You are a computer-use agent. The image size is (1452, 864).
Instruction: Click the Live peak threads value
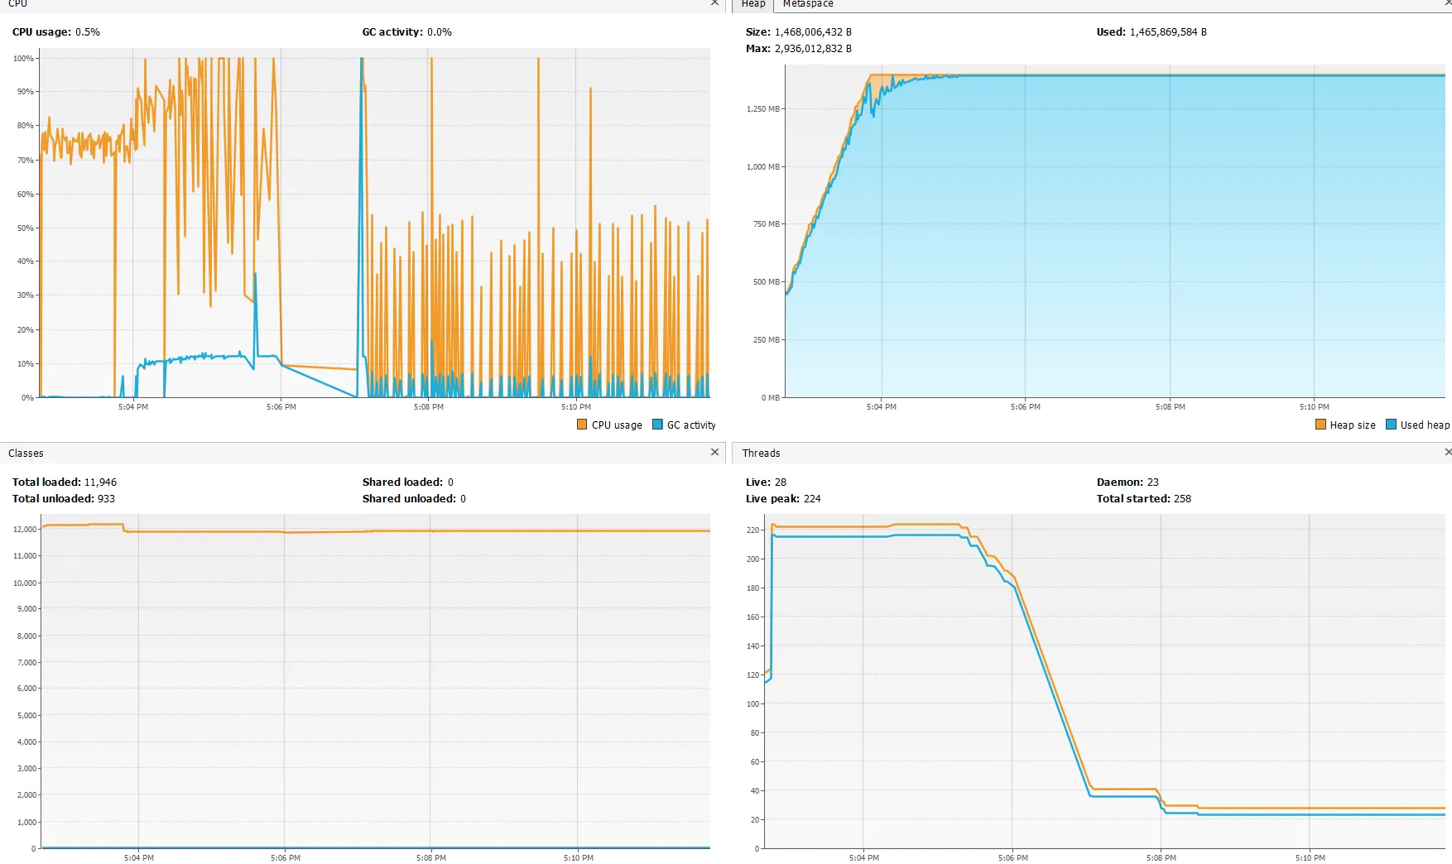(812, 499)
